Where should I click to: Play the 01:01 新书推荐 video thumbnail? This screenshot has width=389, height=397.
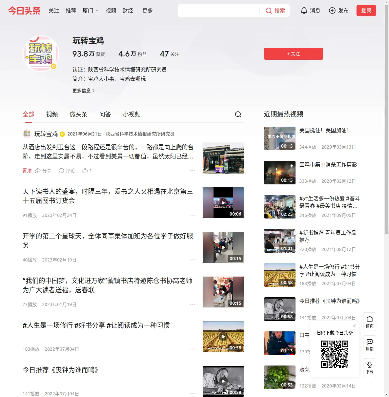tap(280, 241)
